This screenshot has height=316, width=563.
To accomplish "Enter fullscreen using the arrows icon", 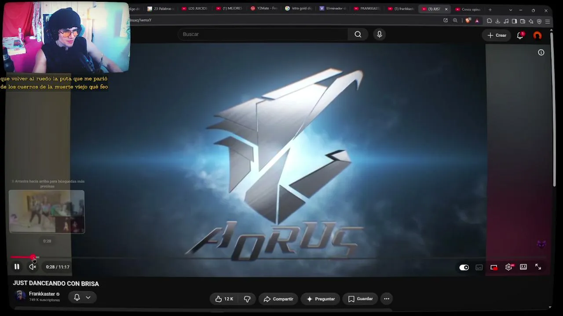I will tap(538, 267).
